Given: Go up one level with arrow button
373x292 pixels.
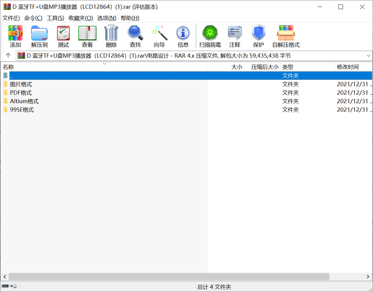Looking at the screenshot, I should 8,56.
